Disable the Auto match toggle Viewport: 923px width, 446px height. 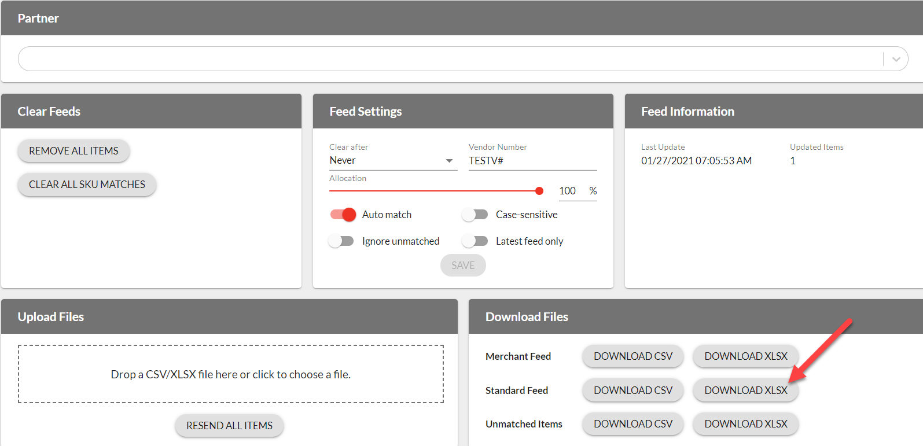point(343,215)
